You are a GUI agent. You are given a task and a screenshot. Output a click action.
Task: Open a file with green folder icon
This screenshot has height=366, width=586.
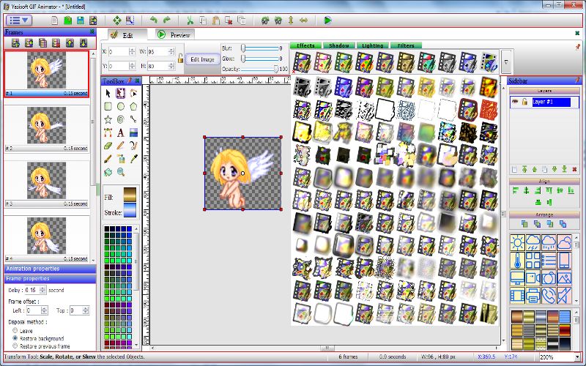pos(67,20)
